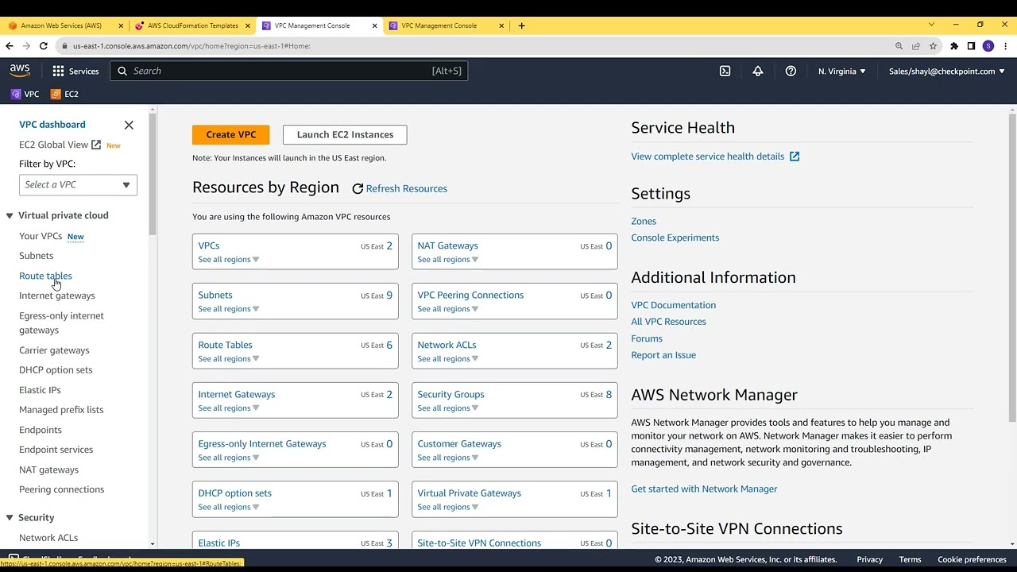Bookmark this page with the star icon
The width and height of the screenshot is (1017, 572).
(x=934, y=46)
